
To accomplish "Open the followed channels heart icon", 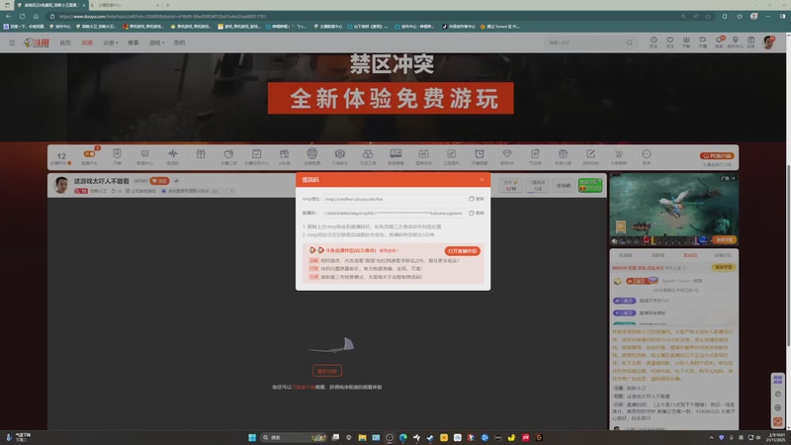I will coord(670,42).
